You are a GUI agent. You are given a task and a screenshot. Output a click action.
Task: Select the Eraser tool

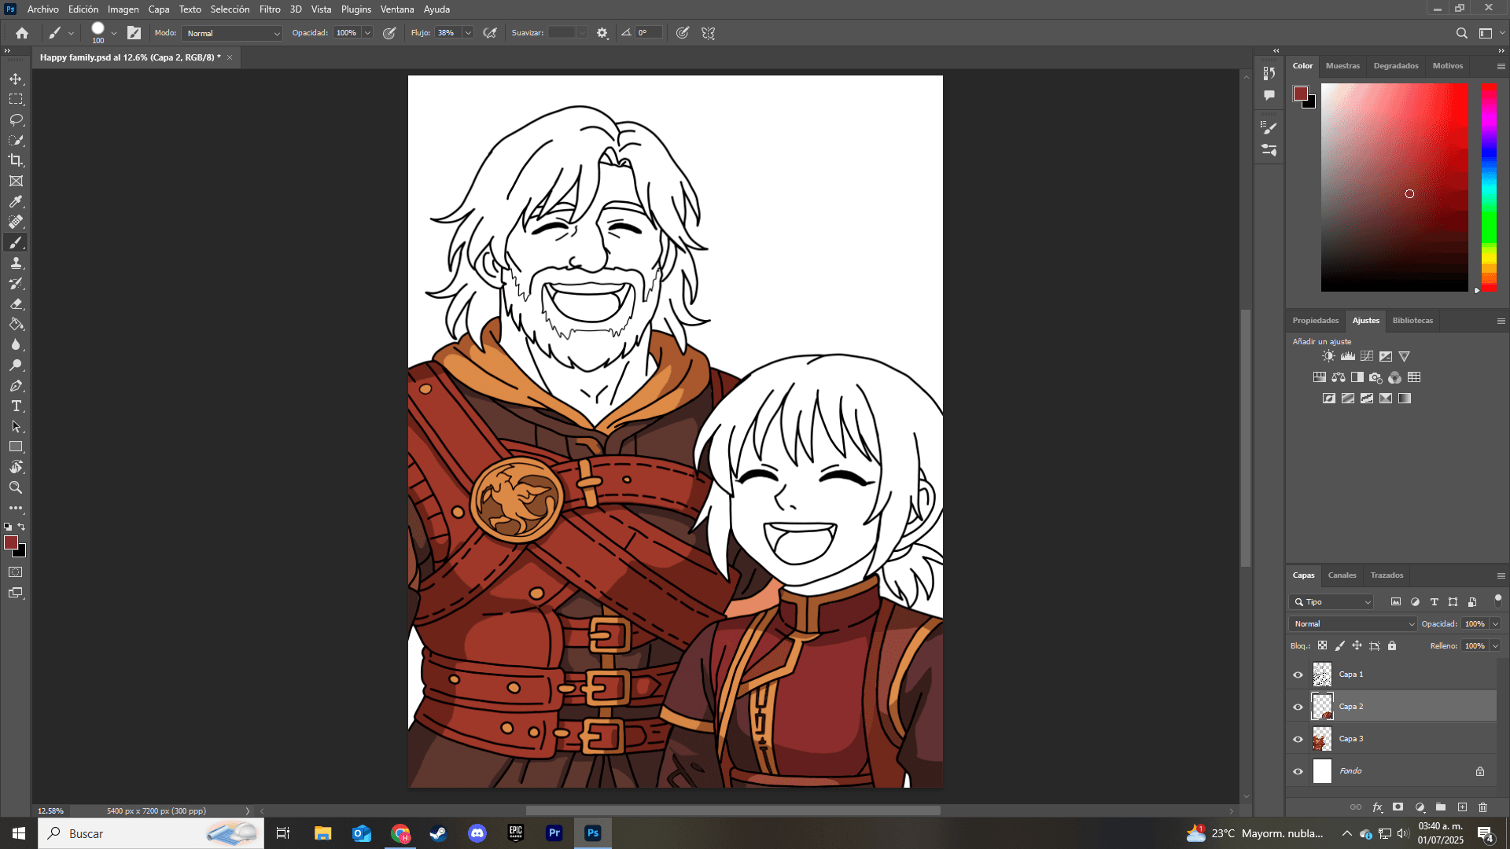pyautogui.click(x=16, y=303)
